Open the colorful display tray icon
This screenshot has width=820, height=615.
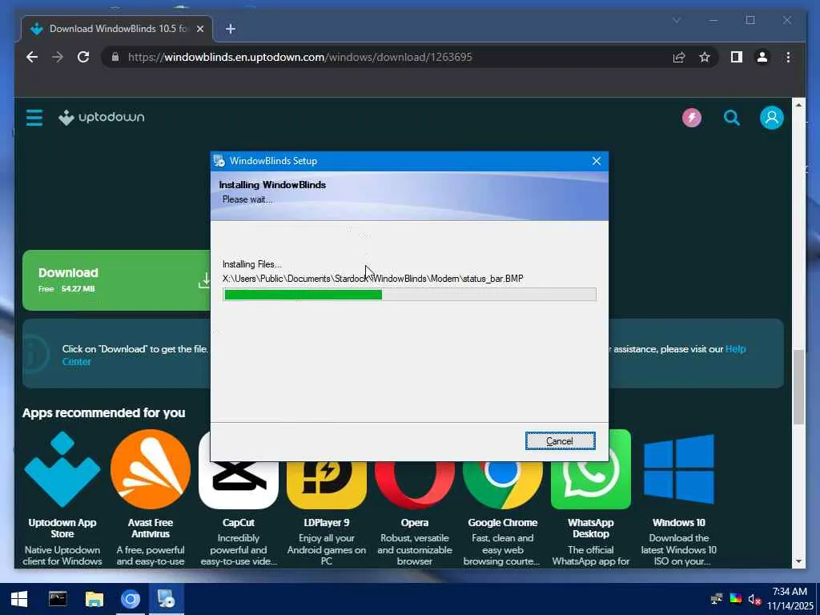tap(735, 599)
